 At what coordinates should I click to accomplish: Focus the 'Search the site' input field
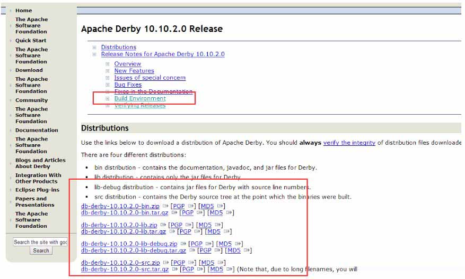click(x=40, y=242)
